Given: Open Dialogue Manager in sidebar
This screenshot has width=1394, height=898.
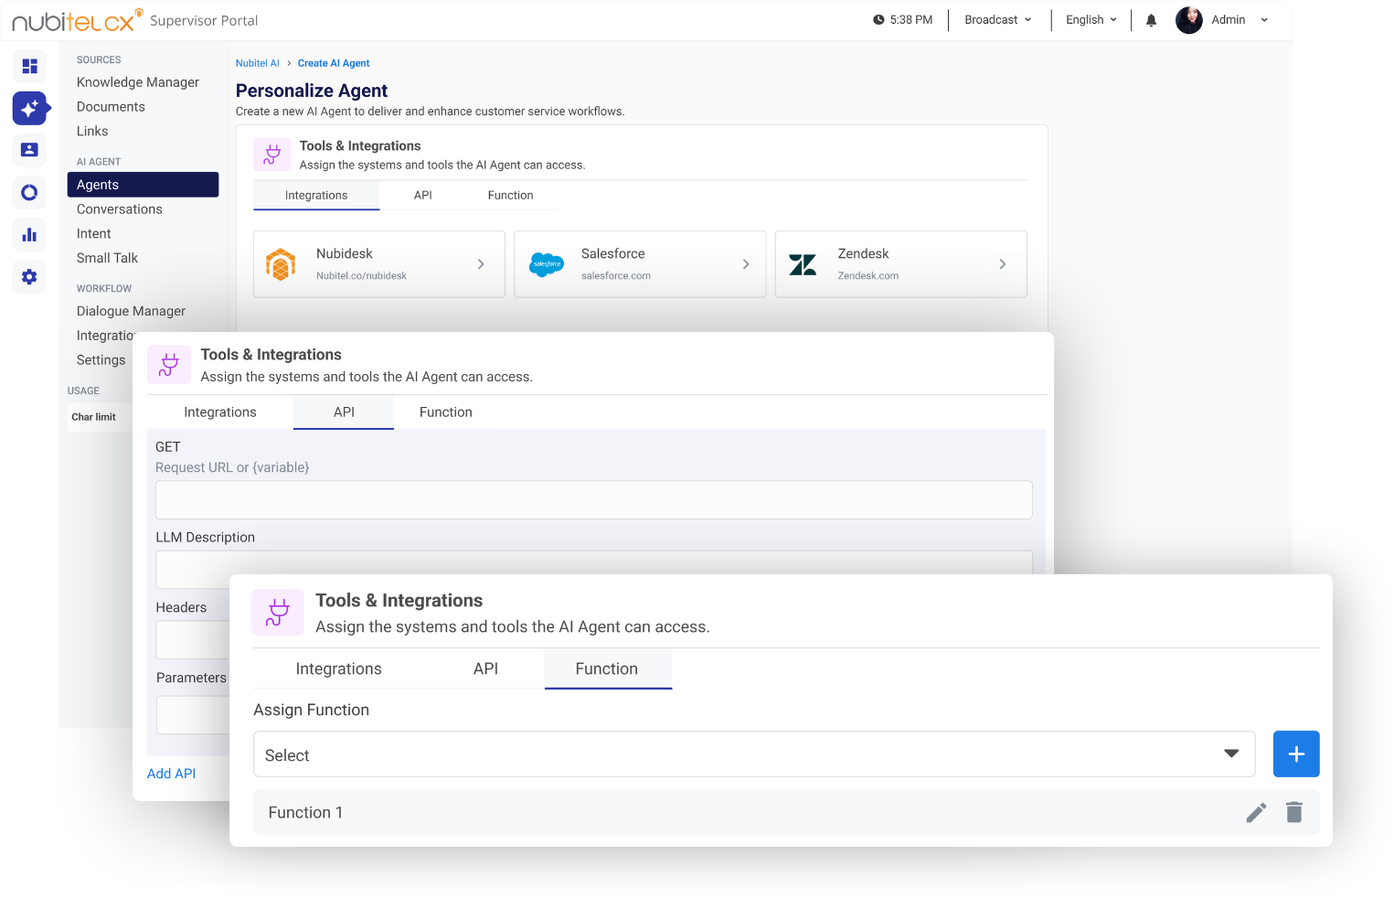Looking at the screenshot, I should pyautogui.click(x=132, y=311).
